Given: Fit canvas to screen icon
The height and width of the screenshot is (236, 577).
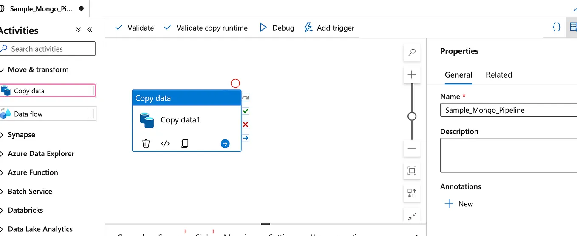Looking at the screenshot, I should coord(412,171).
